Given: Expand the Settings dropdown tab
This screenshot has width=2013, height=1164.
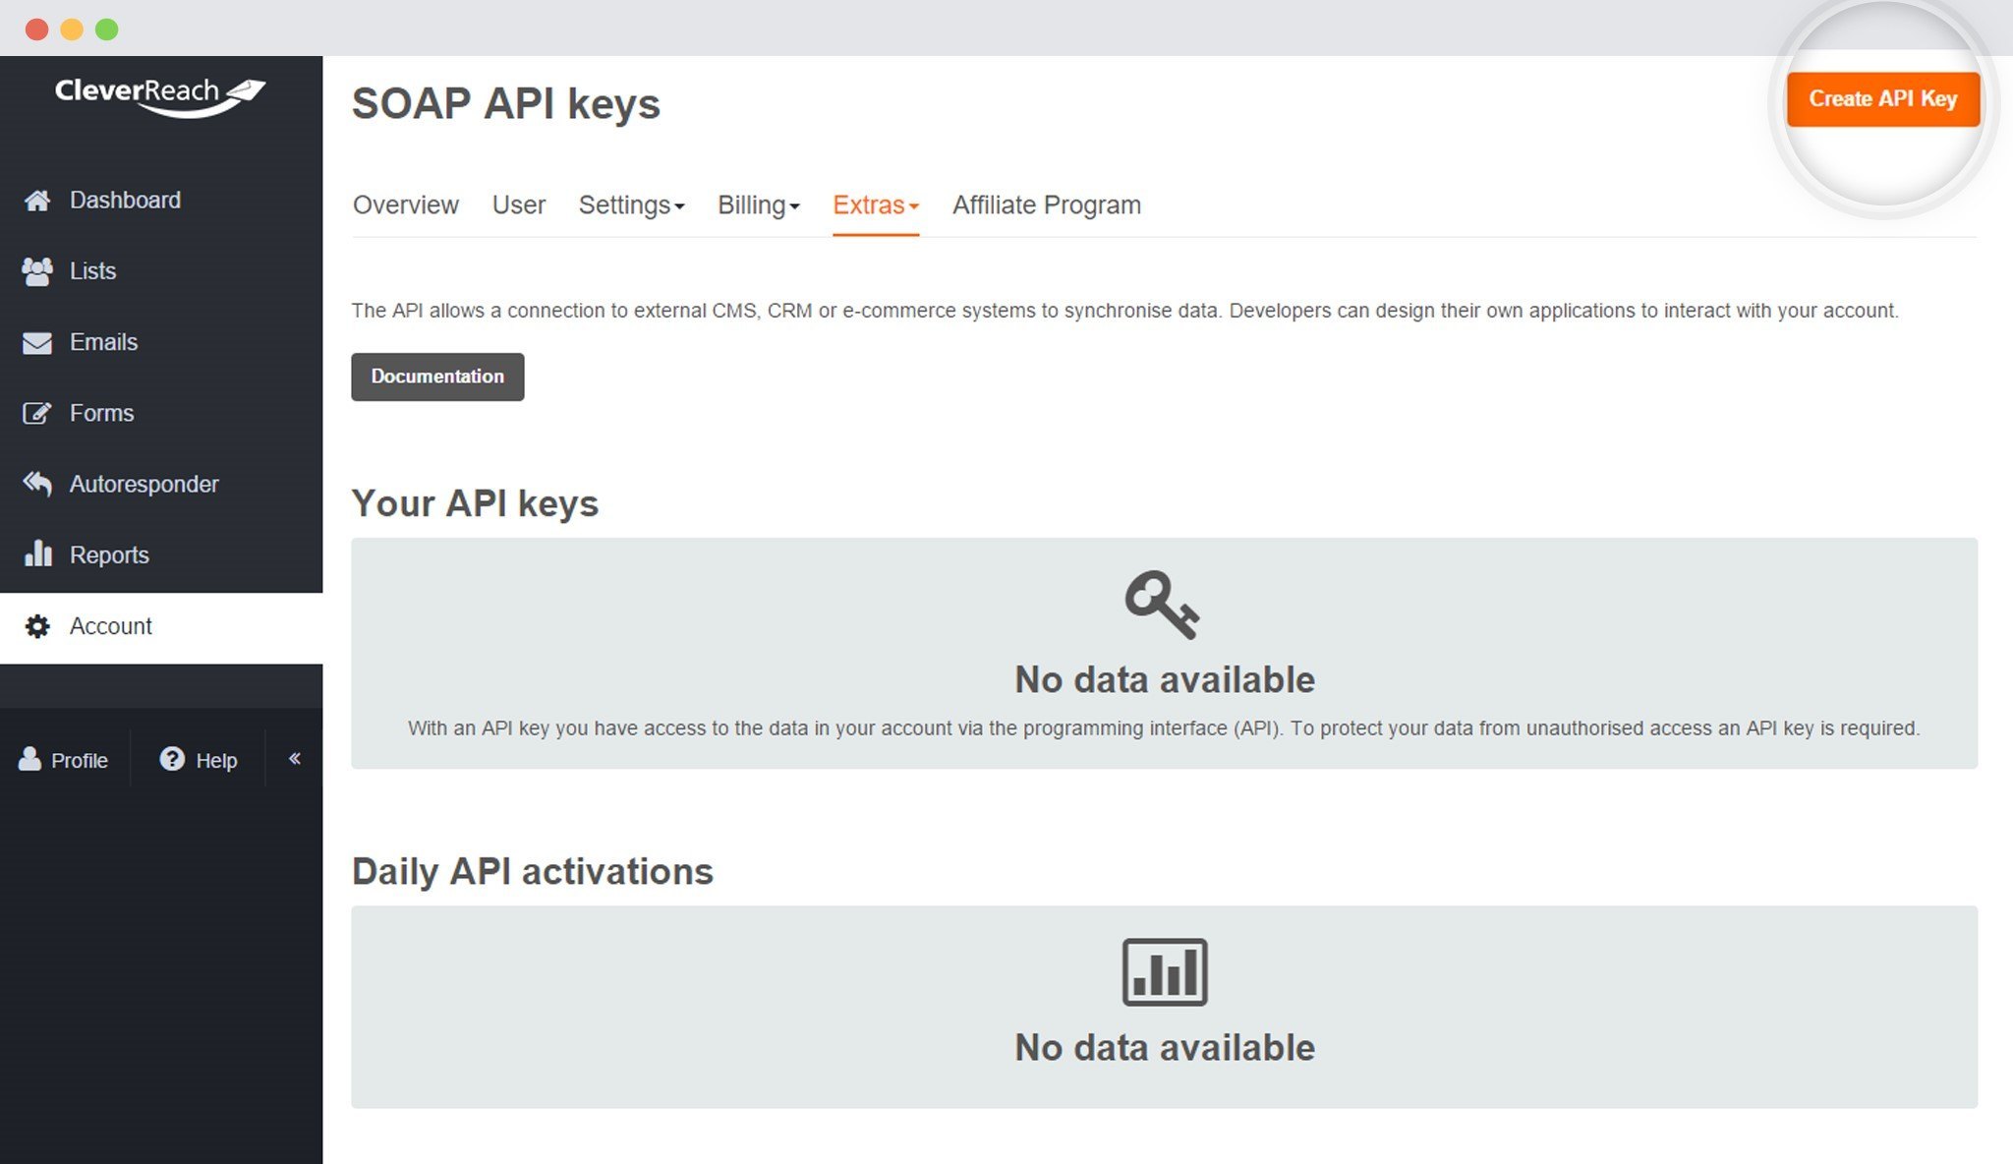Looking at the screenshot, I should tap(631, 205).
